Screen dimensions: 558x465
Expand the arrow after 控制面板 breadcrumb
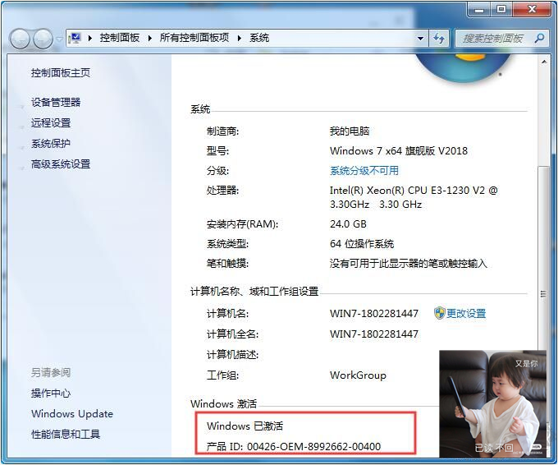pyautogui.click(x=149, y=38)
